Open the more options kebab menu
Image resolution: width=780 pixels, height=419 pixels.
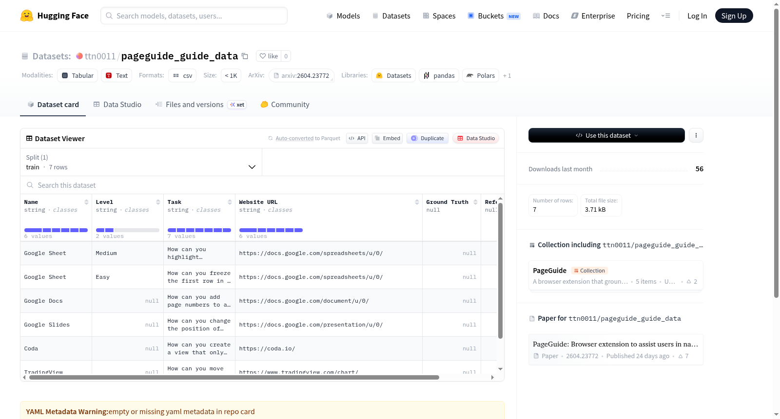coord(696,135)
